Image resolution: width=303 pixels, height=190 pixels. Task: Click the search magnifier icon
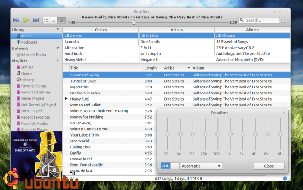pos(242,20)
